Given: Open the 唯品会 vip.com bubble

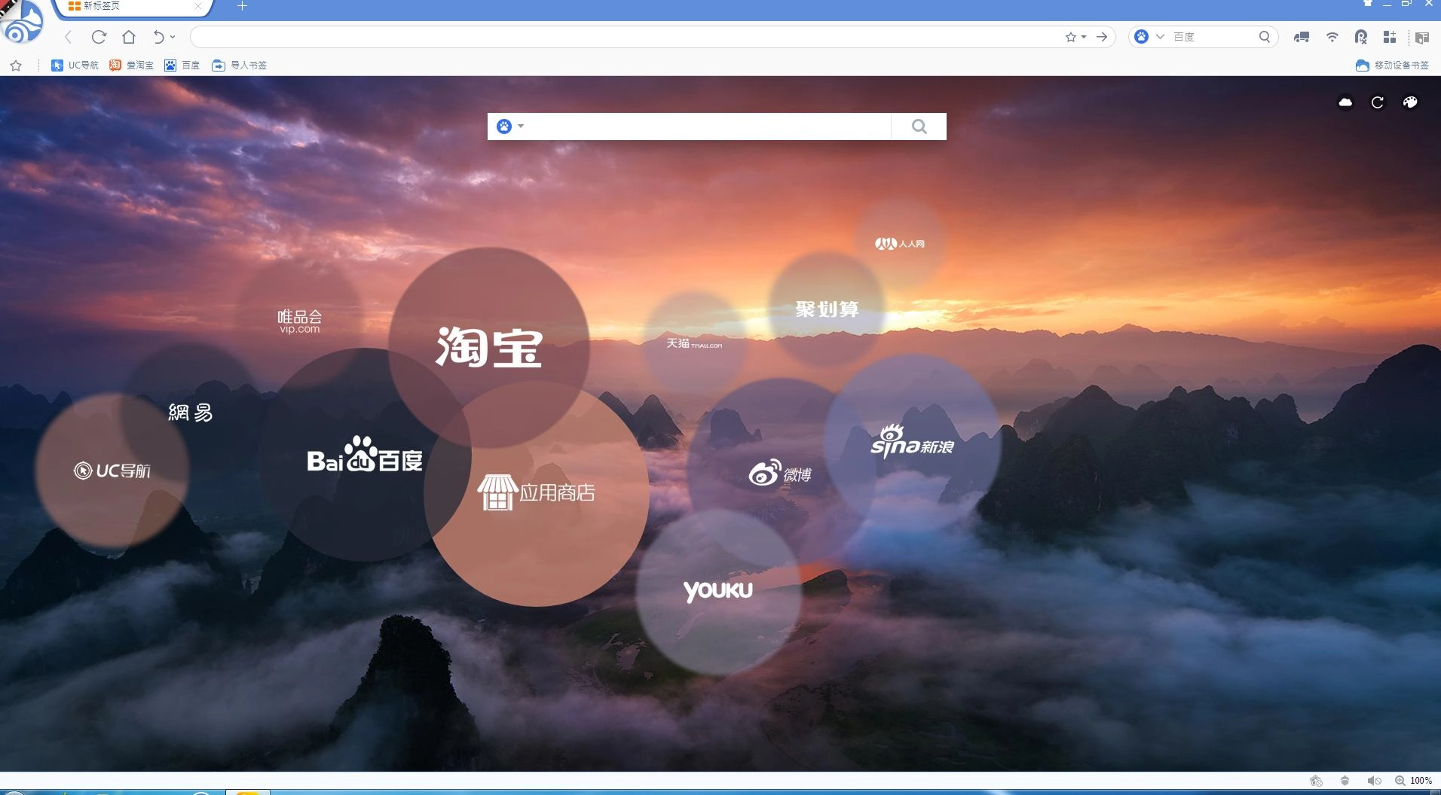Looking at the screenshot, I should (300, 321).
